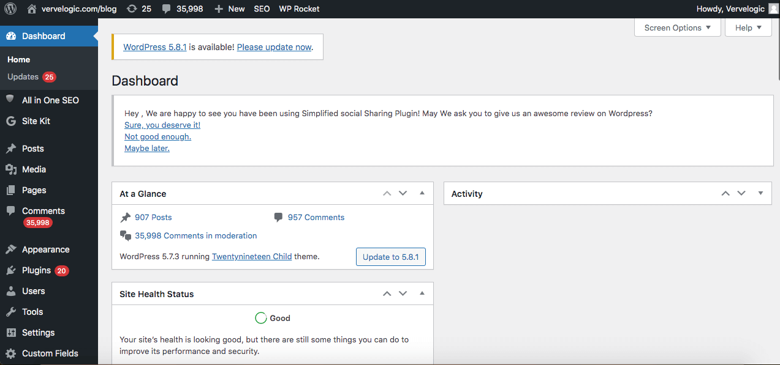Viewport: 780px width, 365px height.
Task: Open the Screen Options dropdown
Action: (x=676, y=28)
